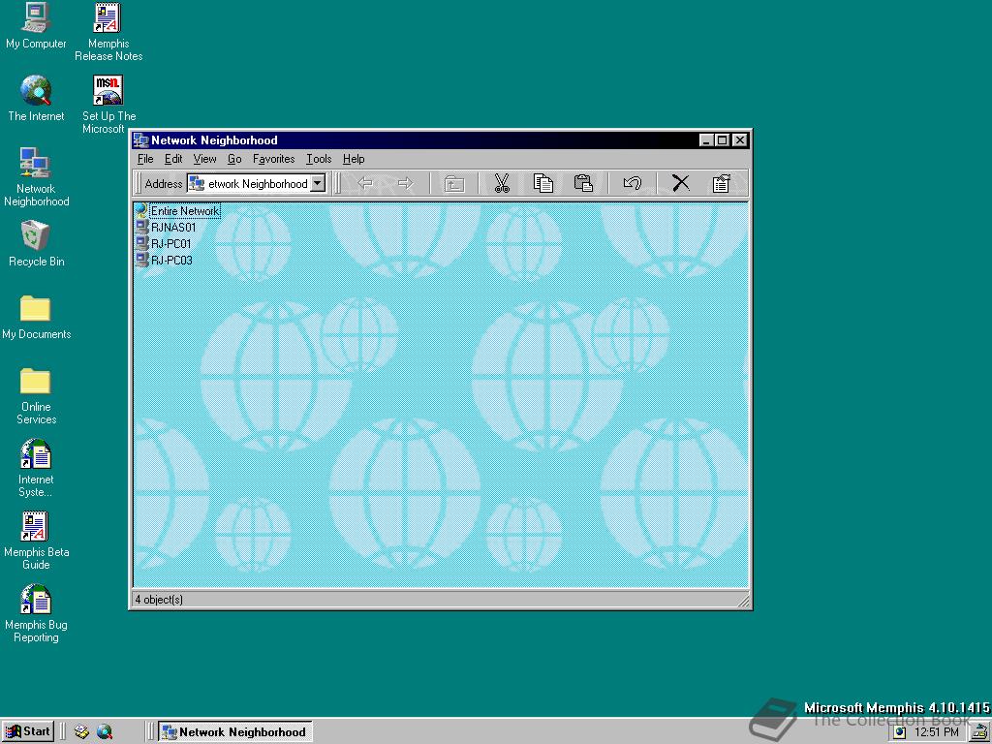This screenshot has height=744, width=992.
Task: Click Network Neighborhood taskbar button
Action: coord(235,732)
